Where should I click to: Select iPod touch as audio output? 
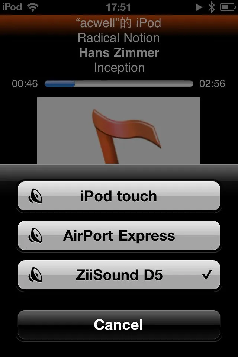coord(119,196)
